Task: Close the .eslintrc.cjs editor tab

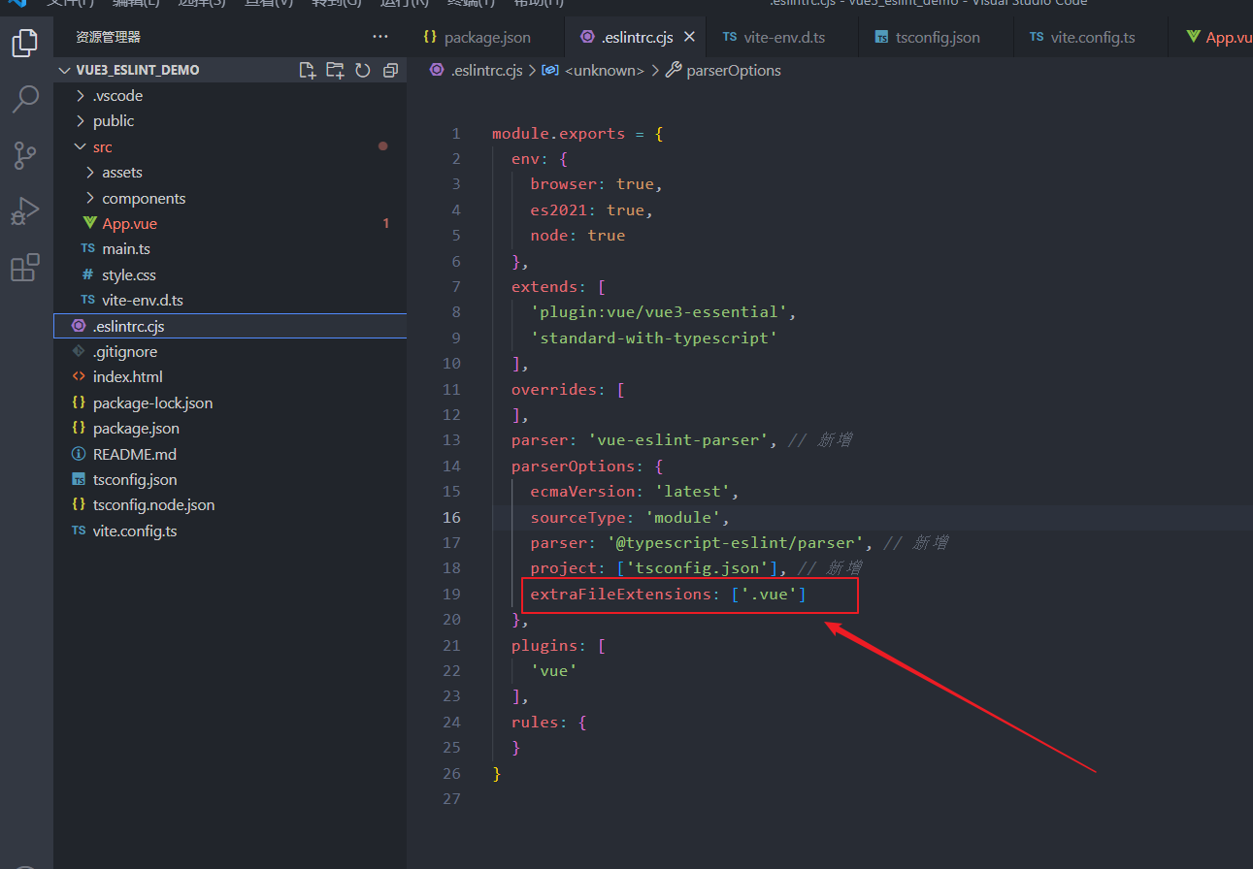Action: [x=690, y=37]
